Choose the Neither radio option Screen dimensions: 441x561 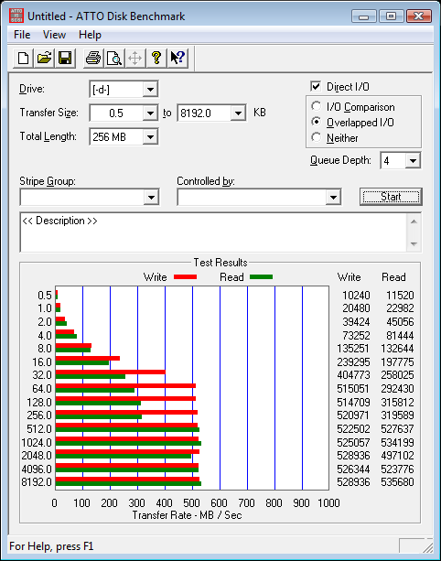pos(317,137)
